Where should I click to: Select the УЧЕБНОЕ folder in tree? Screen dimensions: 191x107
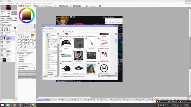[50, 75]
